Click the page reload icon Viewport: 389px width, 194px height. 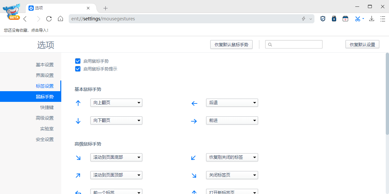49,19
